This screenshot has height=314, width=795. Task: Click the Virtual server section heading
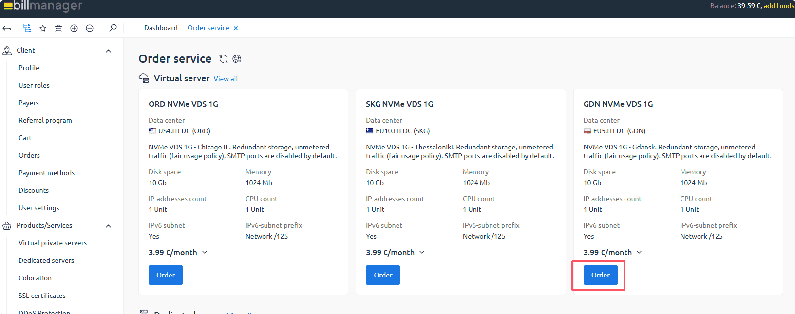(182, 78)
